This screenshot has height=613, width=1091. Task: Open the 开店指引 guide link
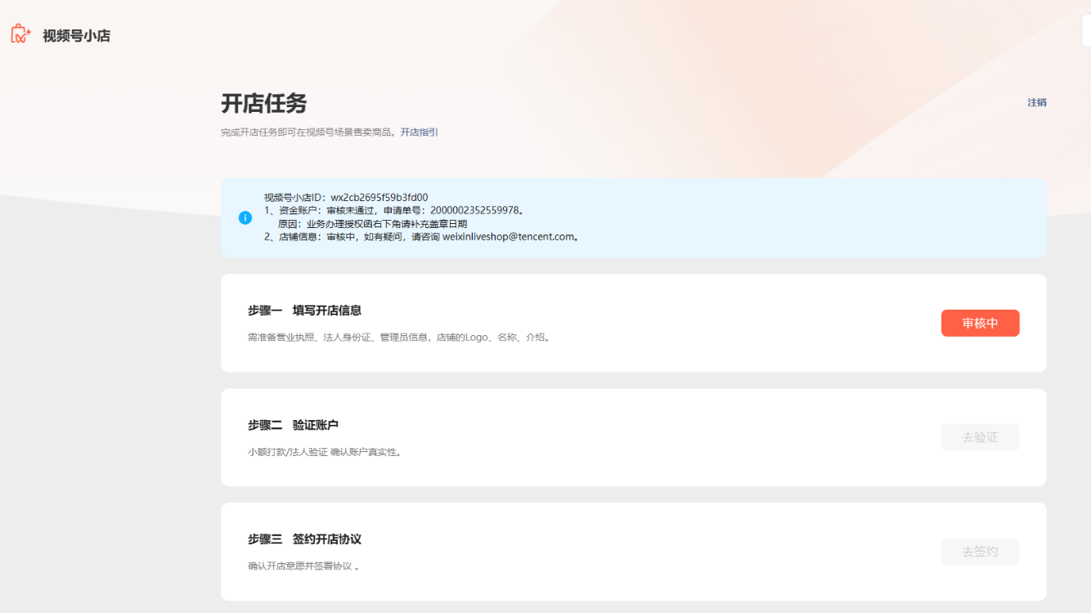420,132
